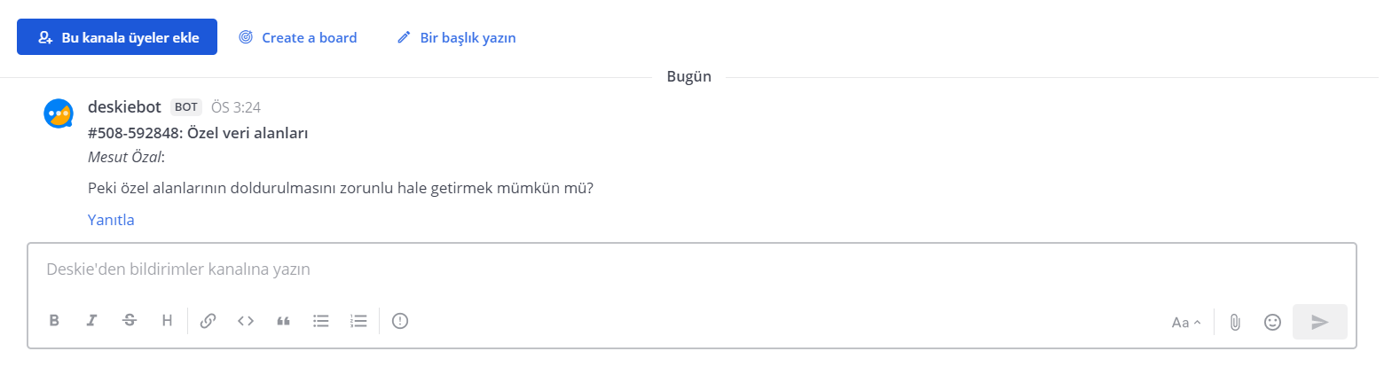Click Yanıtla to reply to deskiebot
Screen dimensions: 1384x367
pyautogui.click(x=111, y=220)
